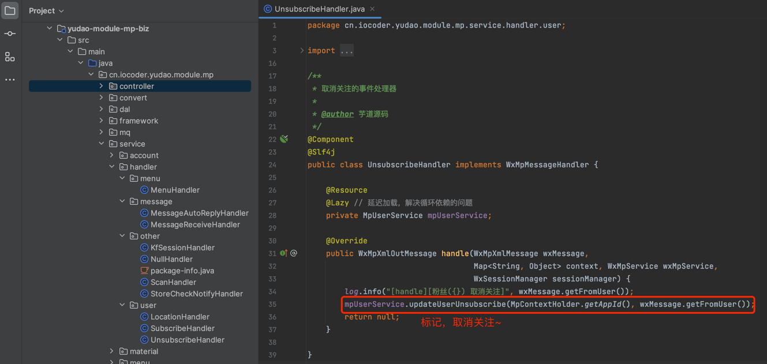Open the Project tool window folder icon
The width and height of the screenshot is (767, 364).
(x=10, y=10)
